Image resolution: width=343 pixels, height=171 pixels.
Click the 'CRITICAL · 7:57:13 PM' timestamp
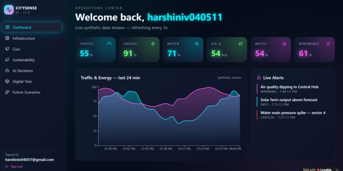click(x=277, y=118)
